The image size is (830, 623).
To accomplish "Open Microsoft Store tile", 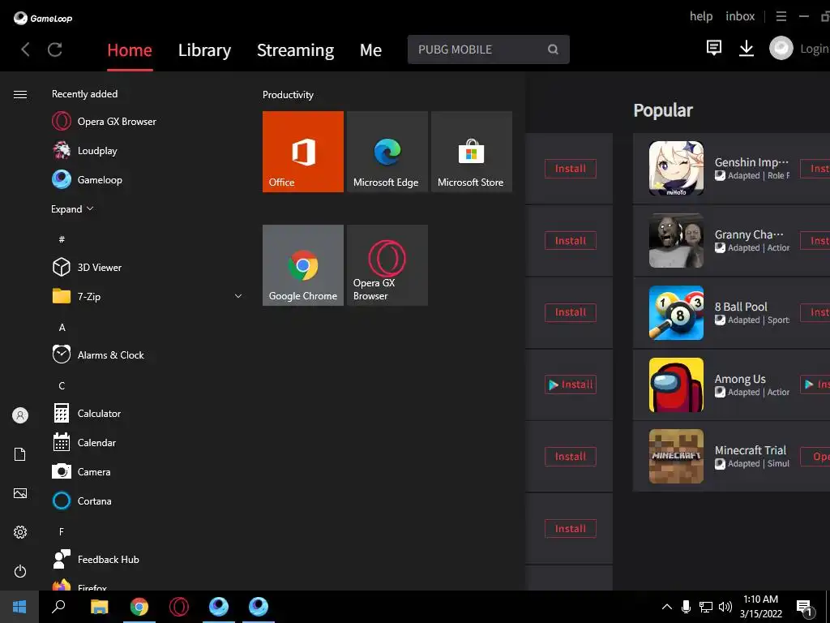I will 472,152.
